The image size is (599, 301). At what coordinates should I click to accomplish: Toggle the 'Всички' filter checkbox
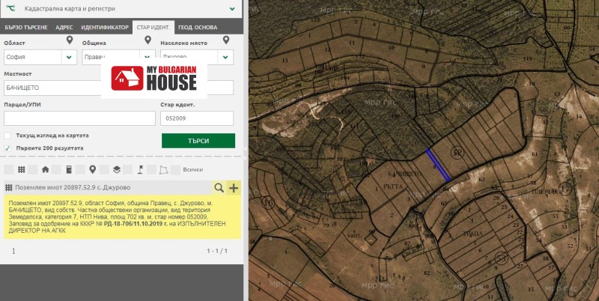175,169
